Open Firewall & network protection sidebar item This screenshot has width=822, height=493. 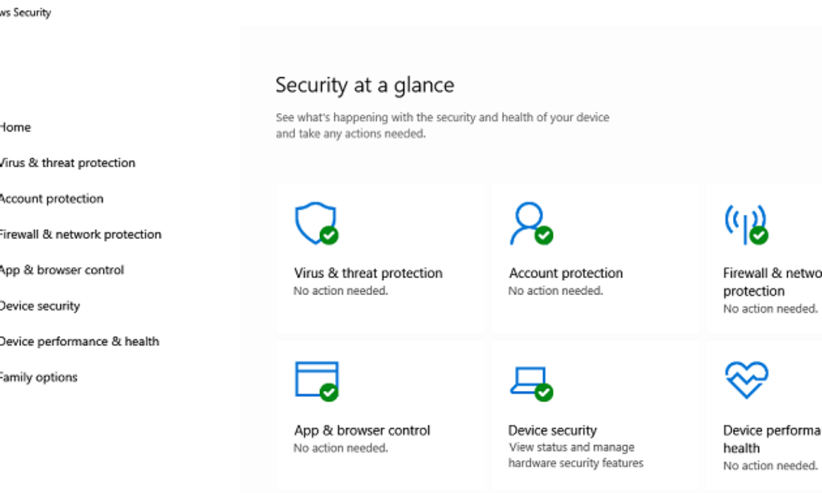(80, 234)
